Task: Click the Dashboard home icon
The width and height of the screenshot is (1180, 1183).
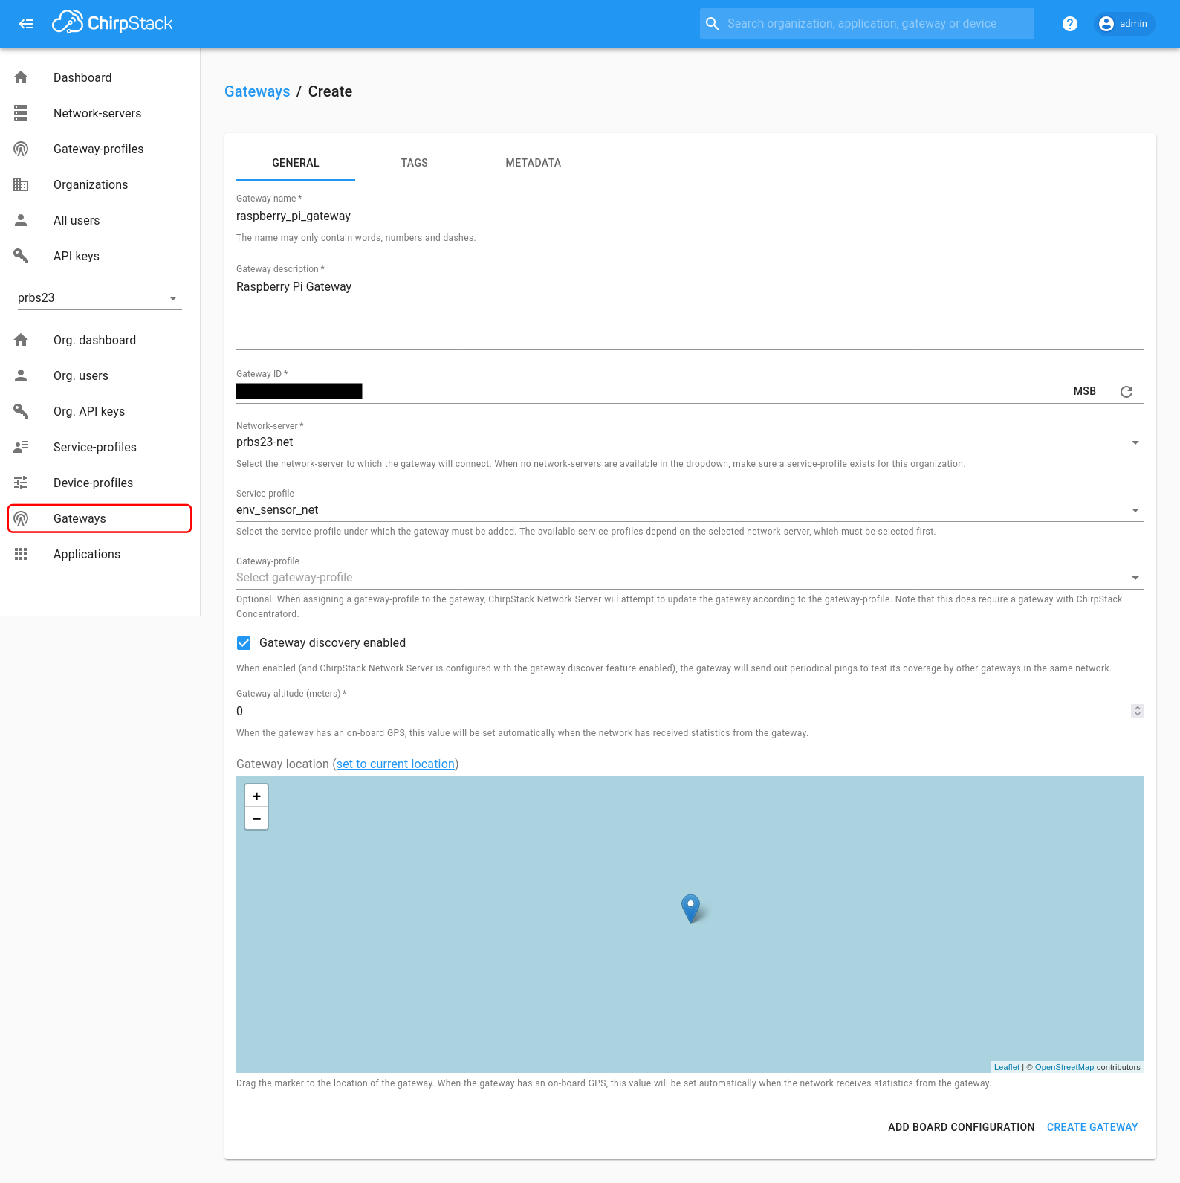Action: tap(21, 77)
